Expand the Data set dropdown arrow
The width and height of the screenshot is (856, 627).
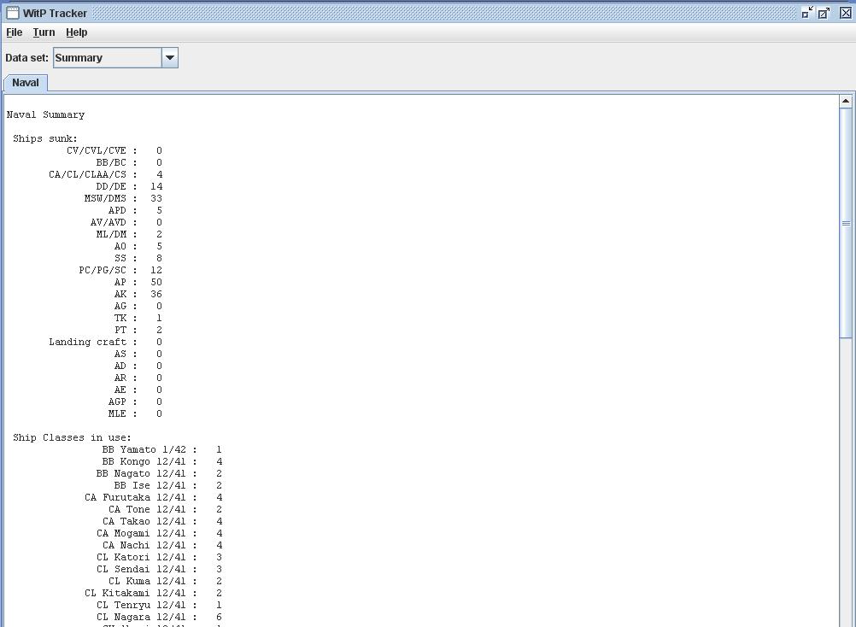point(170,58)
